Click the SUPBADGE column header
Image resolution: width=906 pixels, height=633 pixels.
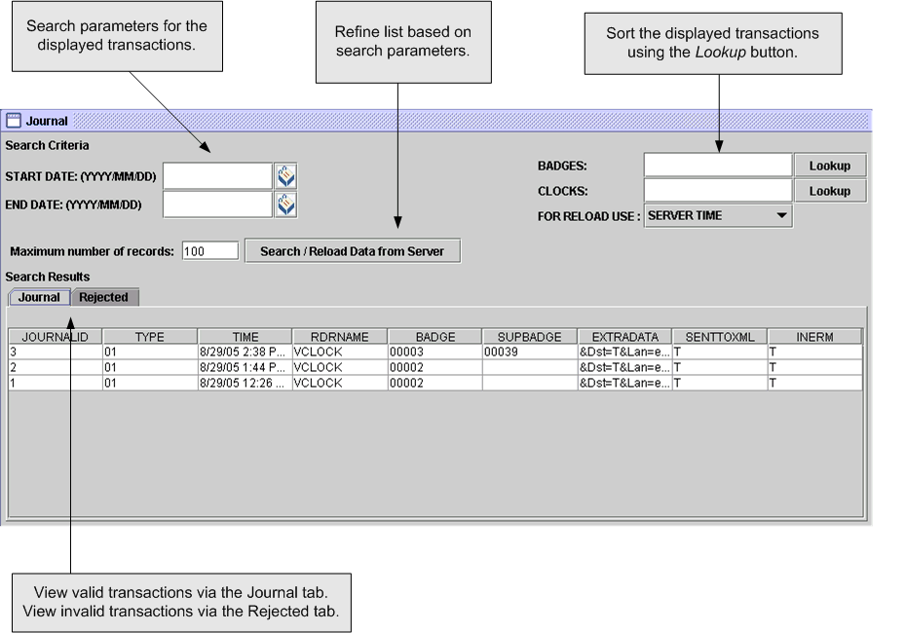[529, 337]
